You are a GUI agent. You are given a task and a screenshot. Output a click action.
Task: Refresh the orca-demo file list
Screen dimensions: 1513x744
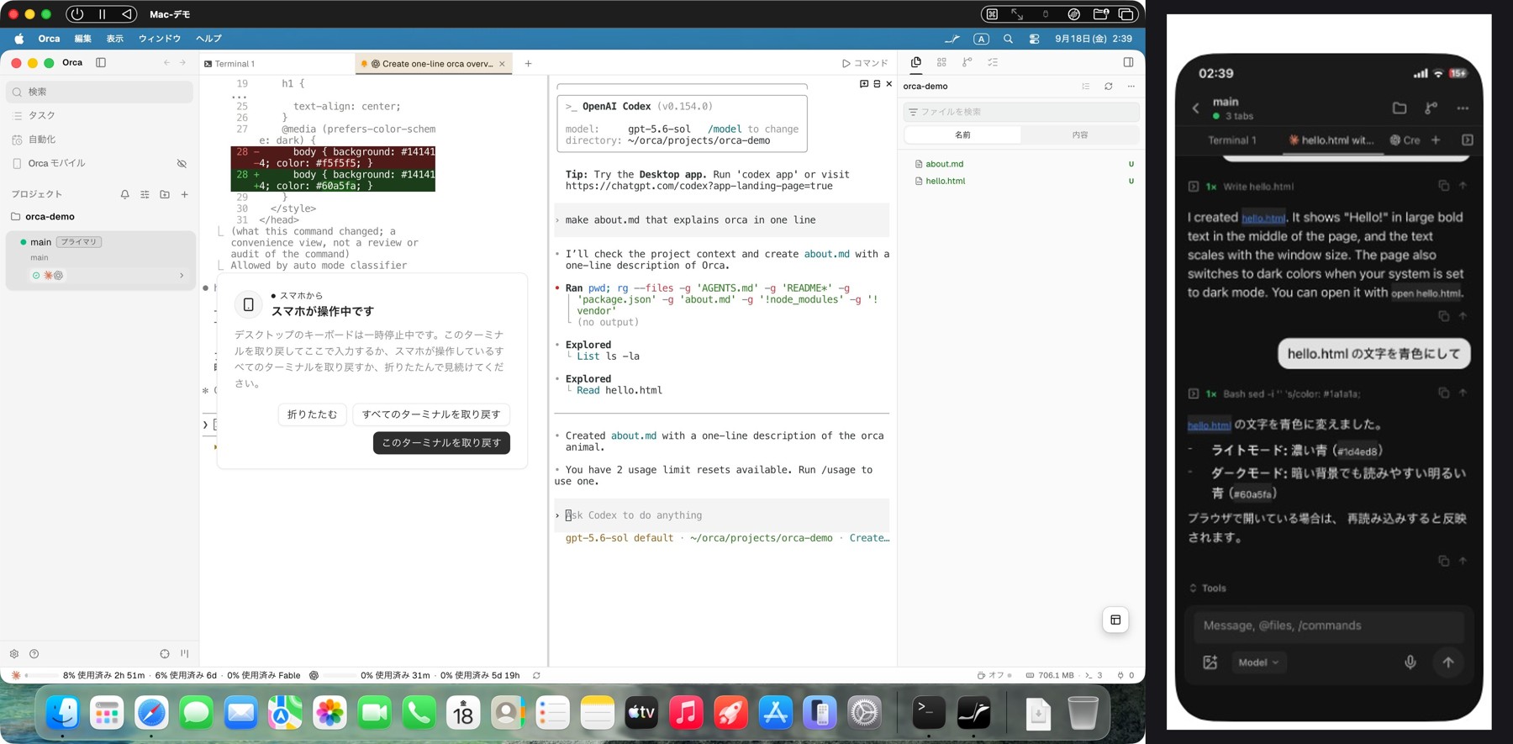[1109, 87]
